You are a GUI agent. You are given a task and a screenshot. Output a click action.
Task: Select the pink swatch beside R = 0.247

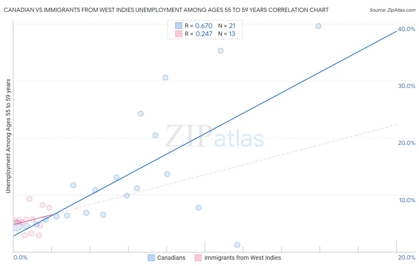[x=179, y=34]
